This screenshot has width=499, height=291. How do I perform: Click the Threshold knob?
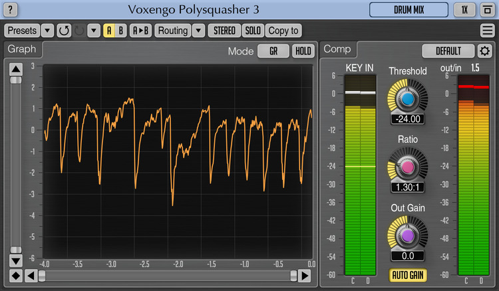coord(408,99)
